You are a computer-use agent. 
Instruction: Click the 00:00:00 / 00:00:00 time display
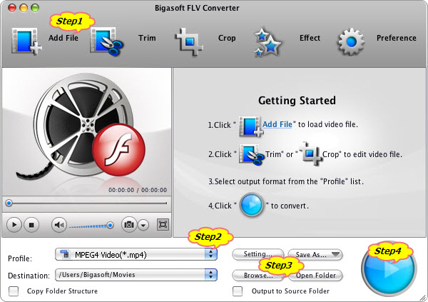138,190
